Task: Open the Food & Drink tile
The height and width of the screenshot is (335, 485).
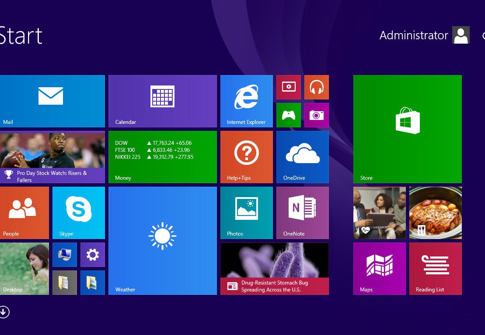Action: click(x=436, y=213)
